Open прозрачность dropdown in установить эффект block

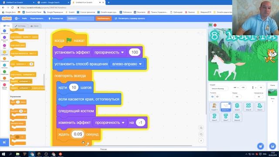(109, 52)
